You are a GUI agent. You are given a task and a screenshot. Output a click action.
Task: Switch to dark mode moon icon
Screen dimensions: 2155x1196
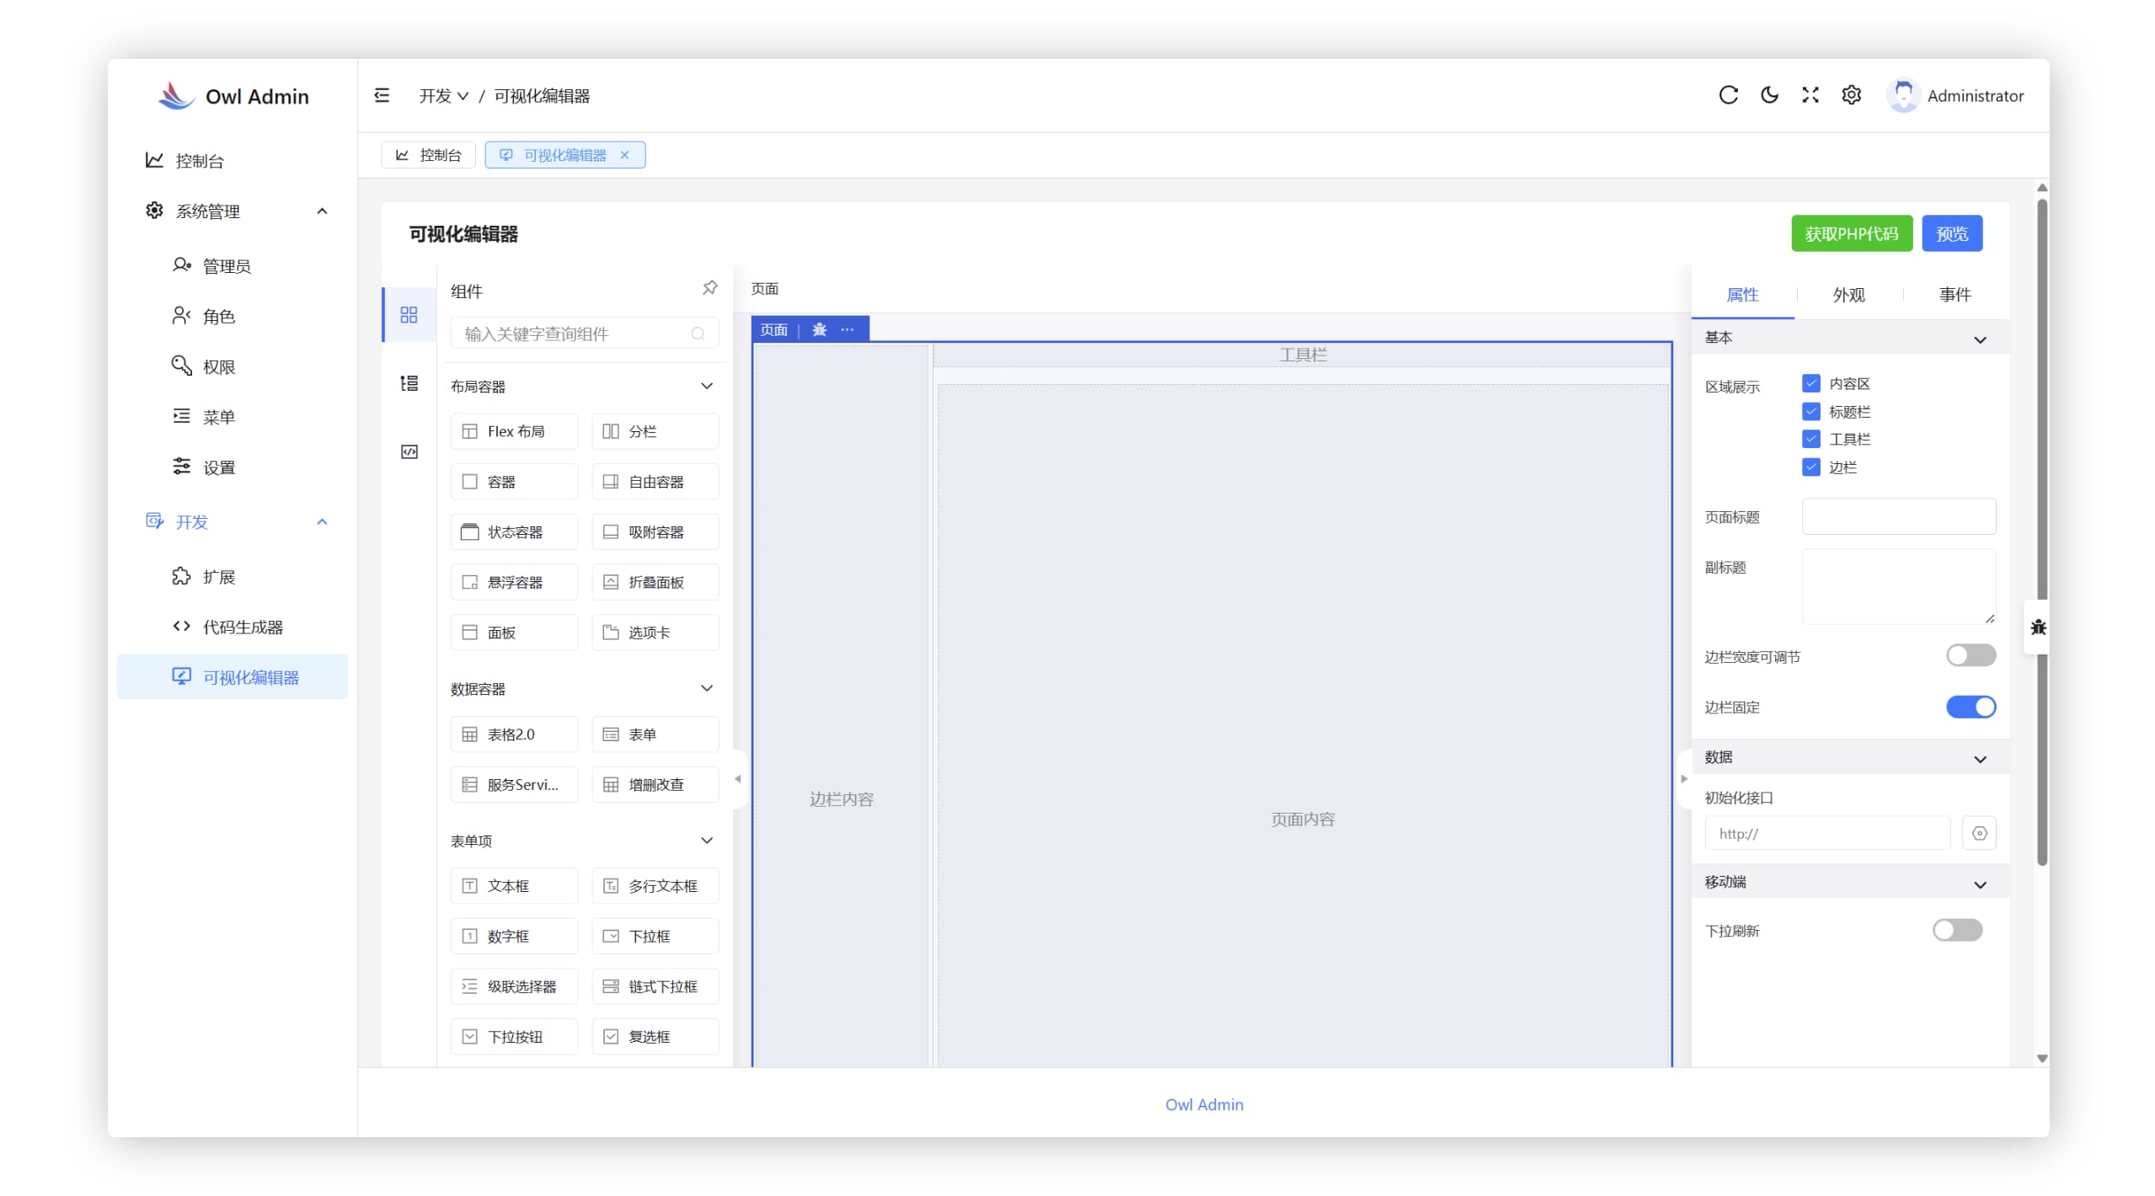pos(1769,95)
